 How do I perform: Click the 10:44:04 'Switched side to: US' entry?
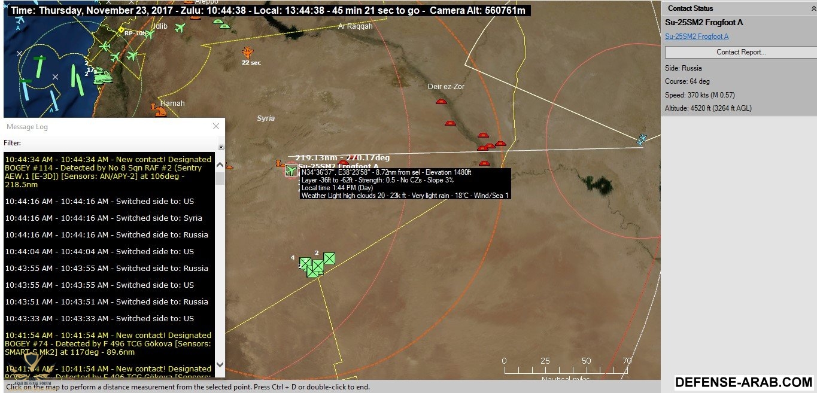[99, 251]
